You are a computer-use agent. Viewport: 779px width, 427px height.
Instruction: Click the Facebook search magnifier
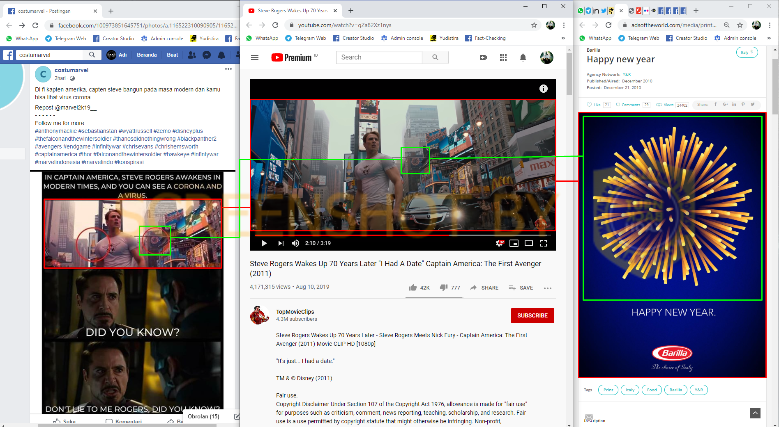tap(92, 55)
